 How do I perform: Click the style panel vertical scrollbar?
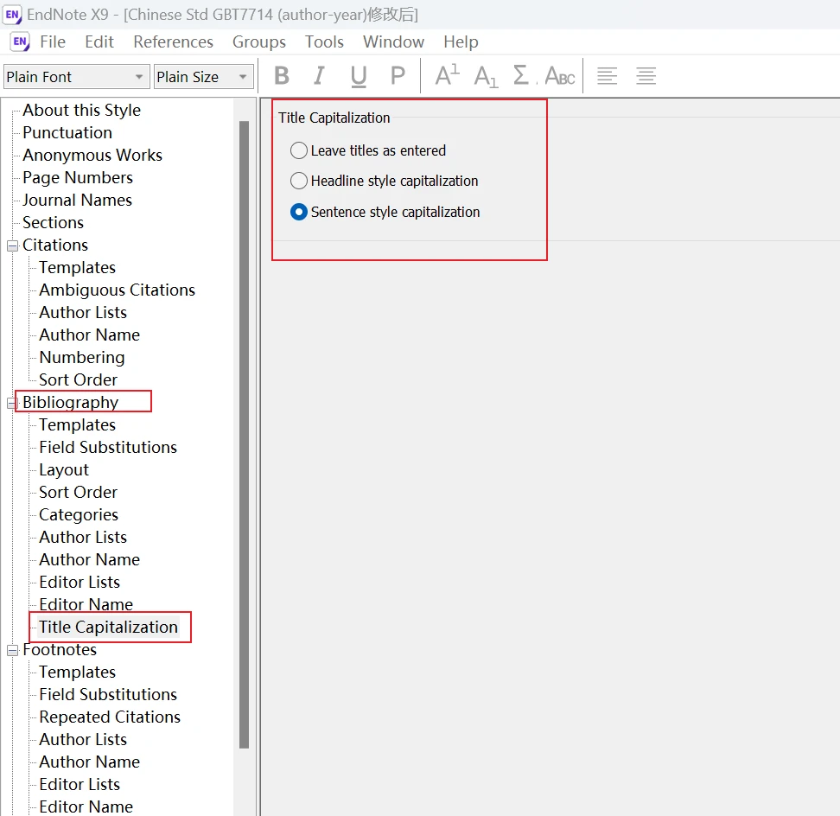point(245,434)
